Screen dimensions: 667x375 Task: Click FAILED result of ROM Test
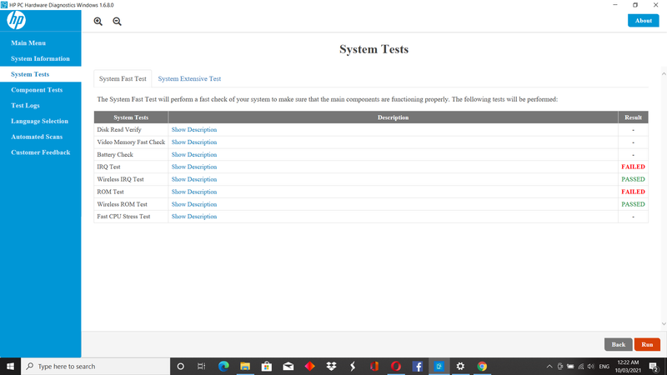click(633, 192)
